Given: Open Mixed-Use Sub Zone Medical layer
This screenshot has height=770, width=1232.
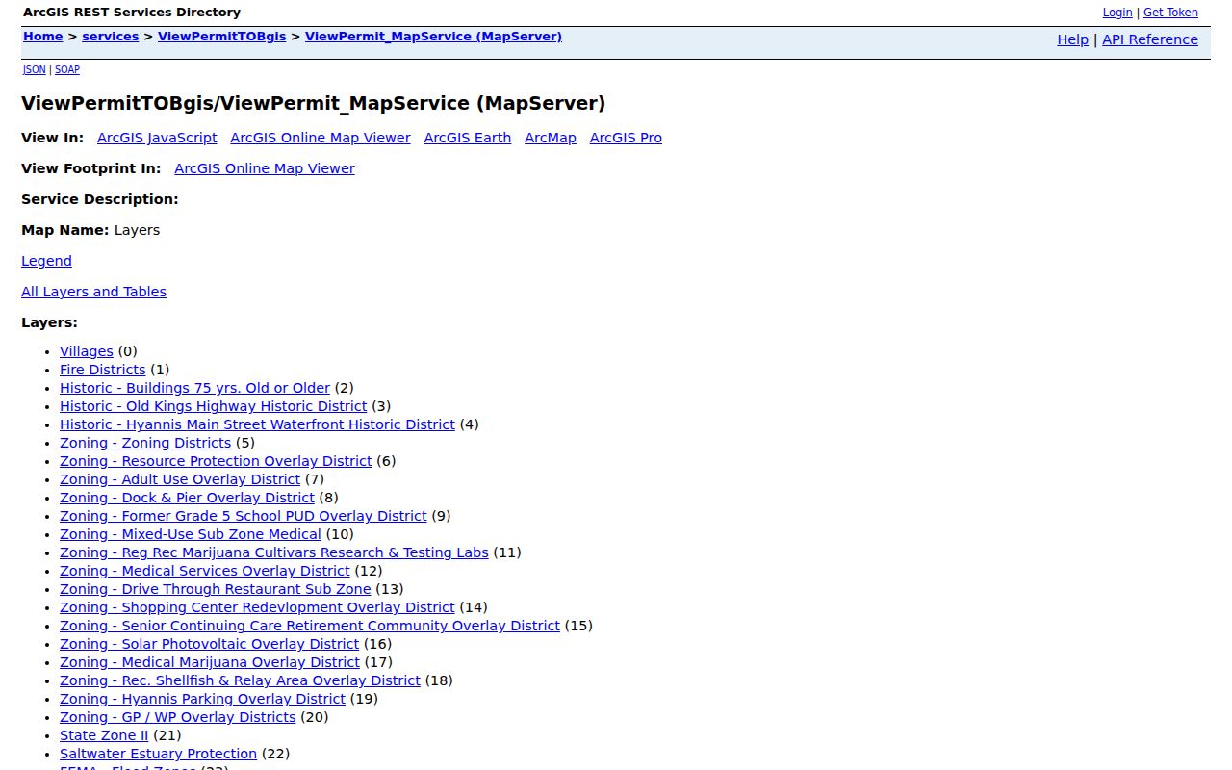Looking at the screenshot, I should tap(191, 534).
